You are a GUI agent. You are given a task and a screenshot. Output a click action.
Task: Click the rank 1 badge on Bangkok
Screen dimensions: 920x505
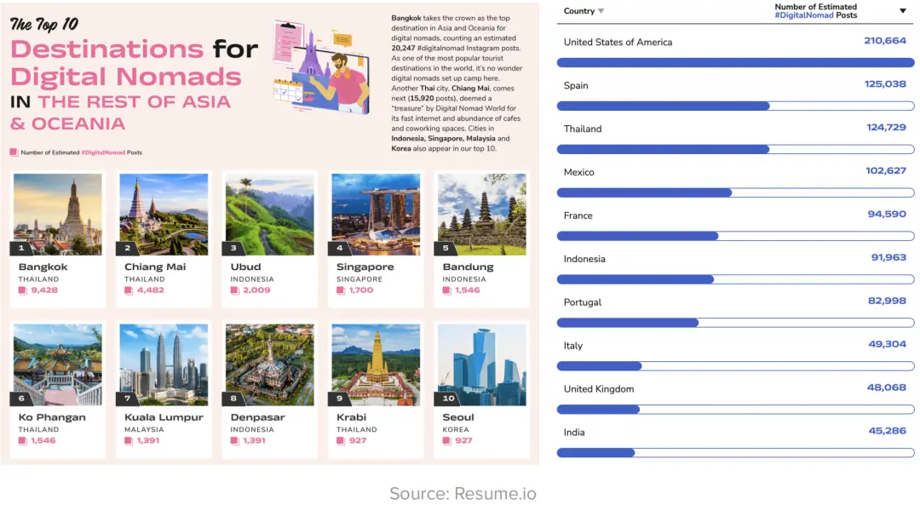[21, 248]
